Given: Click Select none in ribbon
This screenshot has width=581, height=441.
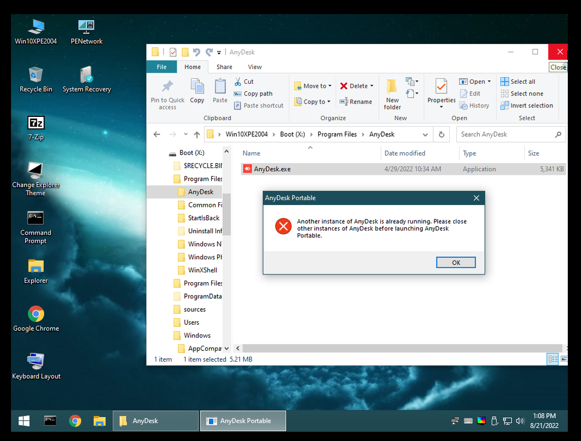Looking at the screenshot, I should pos(521,94).
